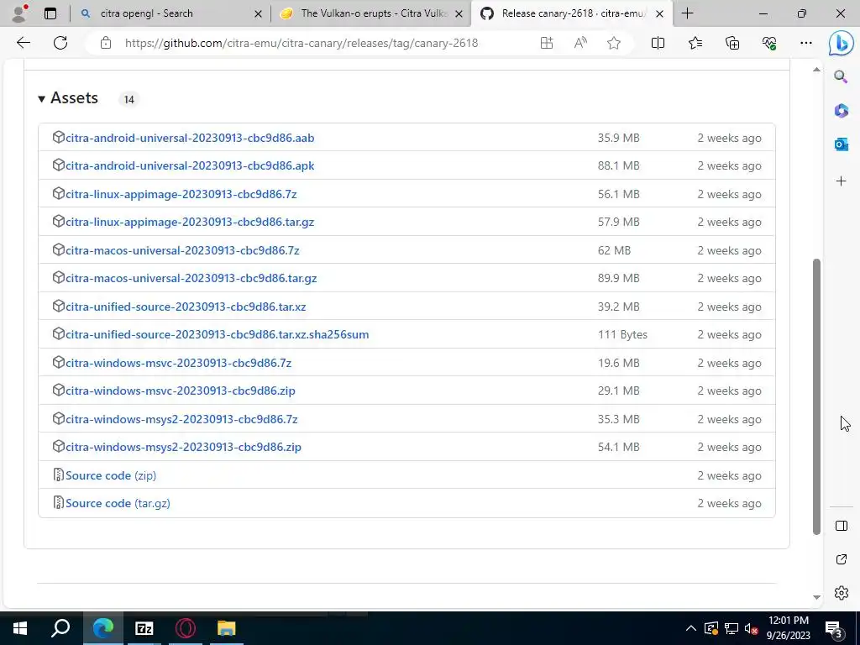860x645 pixels.
Task: Open a new browser tab
Action: (687, 13)
